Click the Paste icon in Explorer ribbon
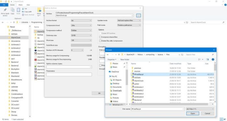 18,10
